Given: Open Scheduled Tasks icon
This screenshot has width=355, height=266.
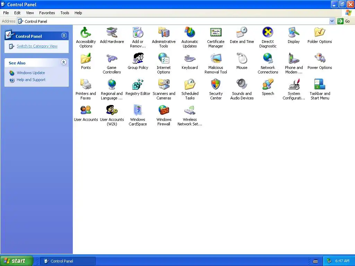Looking at the screenshot, I should click(190, 85).
